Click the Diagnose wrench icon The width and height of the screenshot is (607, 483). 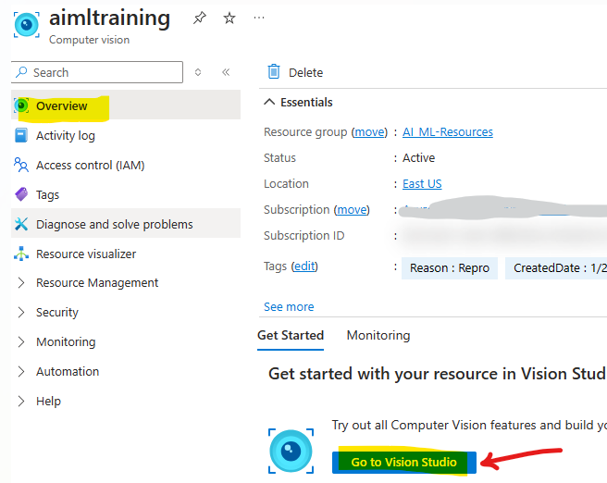click(21, 224)
